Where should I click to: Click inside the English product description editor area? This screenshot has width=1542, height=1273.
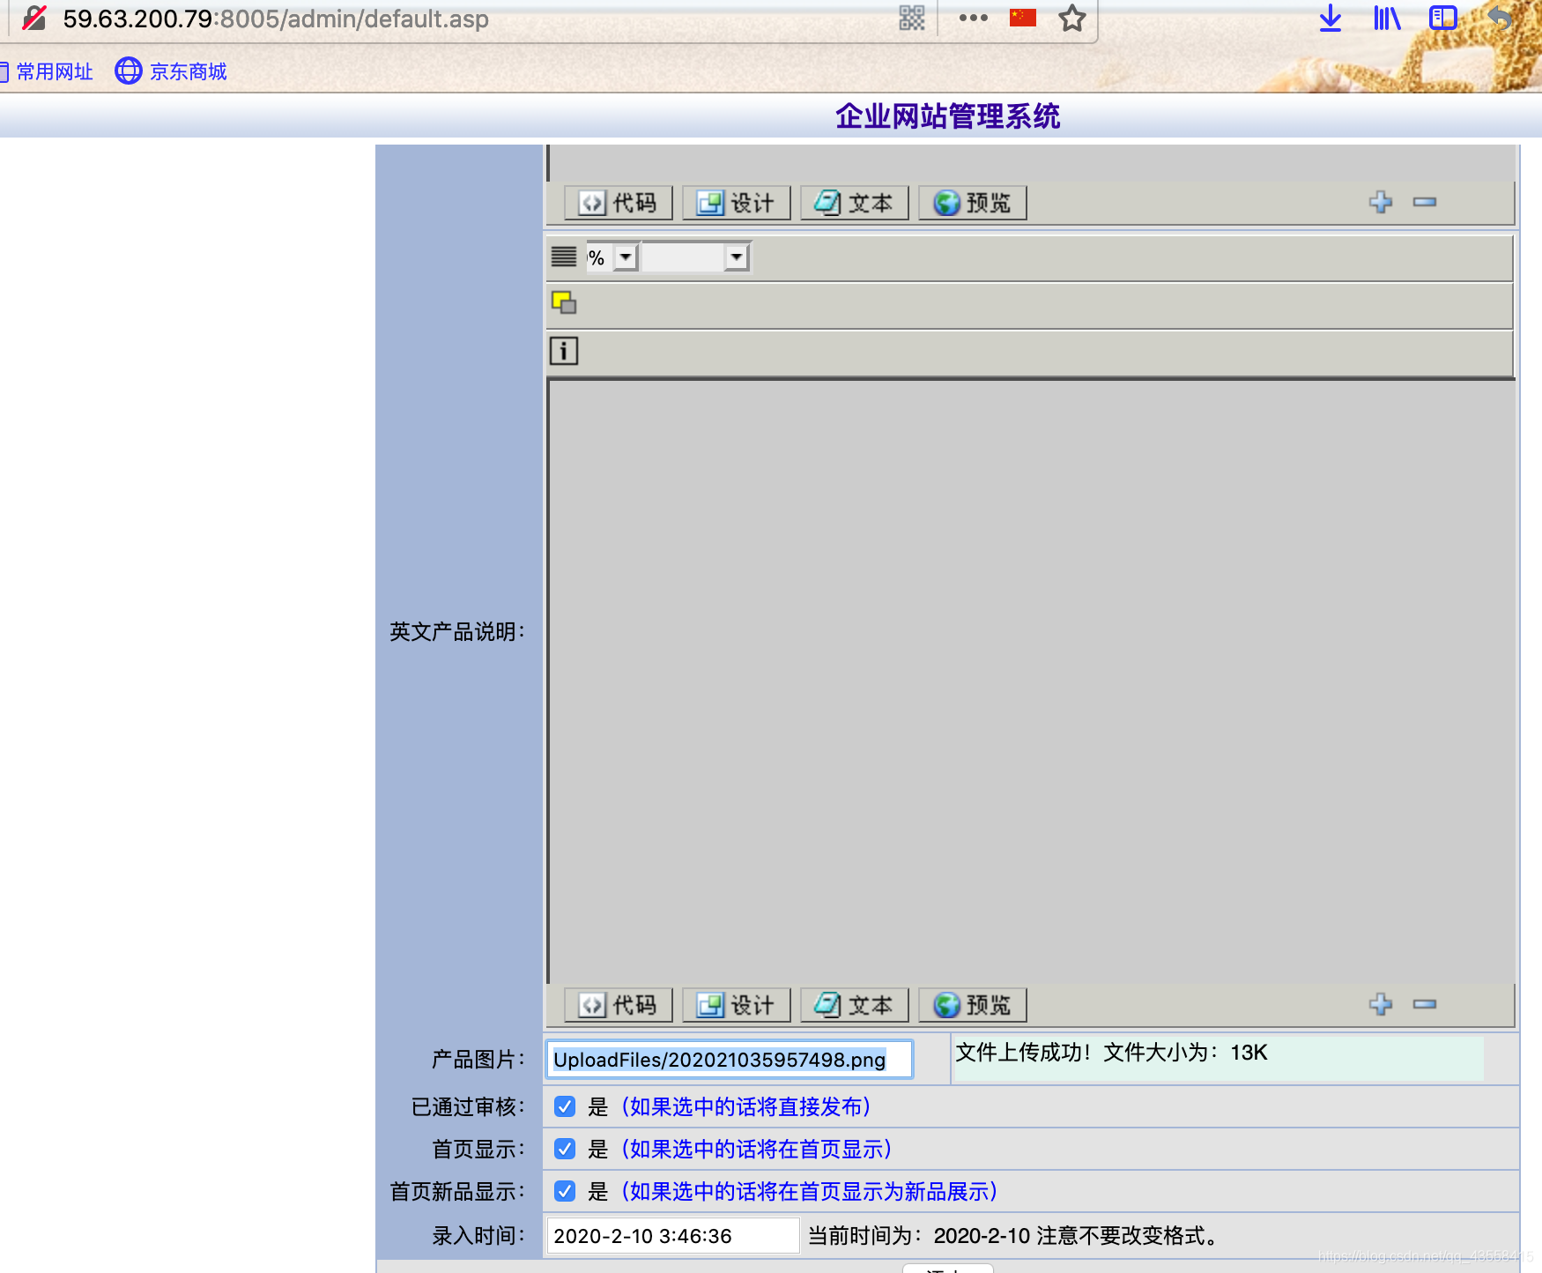(x=1031, y=681)
